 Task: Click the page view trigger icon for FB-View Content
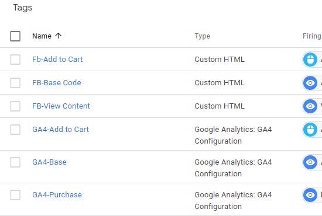[x=310, y=106]
